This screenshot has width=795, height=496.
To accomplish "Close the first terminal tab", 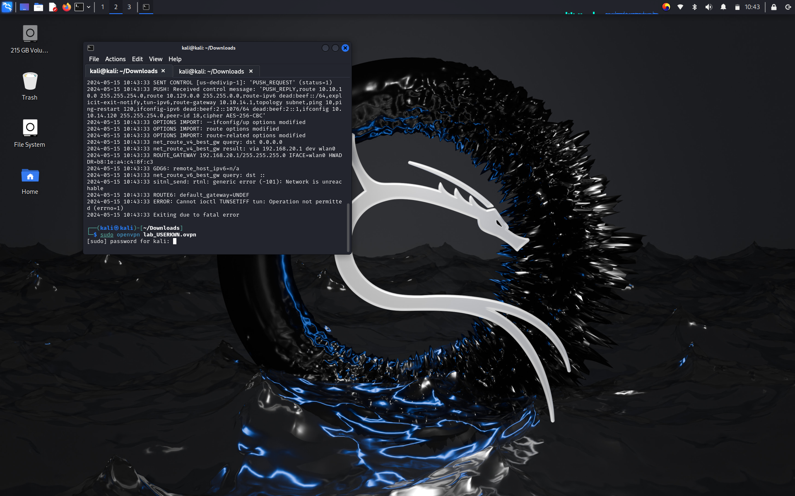I will click(163, 71).
